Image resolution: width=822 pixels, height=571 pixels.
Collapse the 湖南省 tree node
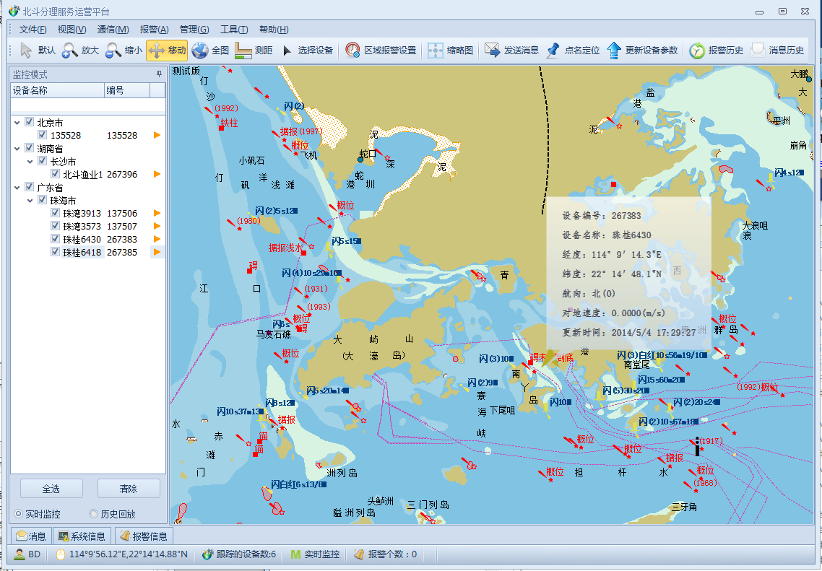point(17,149)
